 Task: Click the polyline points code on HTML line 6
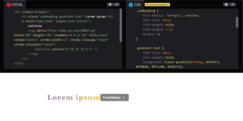click(x=67, y=49)
